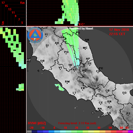Click the "7" height label
The height and width of the screenshot is (133, 133).
click(19, 19)
